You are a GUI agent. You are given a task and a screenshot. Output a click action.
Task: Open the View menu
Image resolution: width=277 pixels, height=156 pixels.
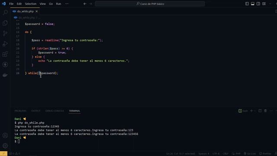coord(42,4)
